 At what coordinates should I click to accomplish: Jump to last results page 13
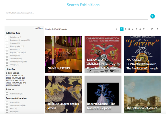[152, 29]
